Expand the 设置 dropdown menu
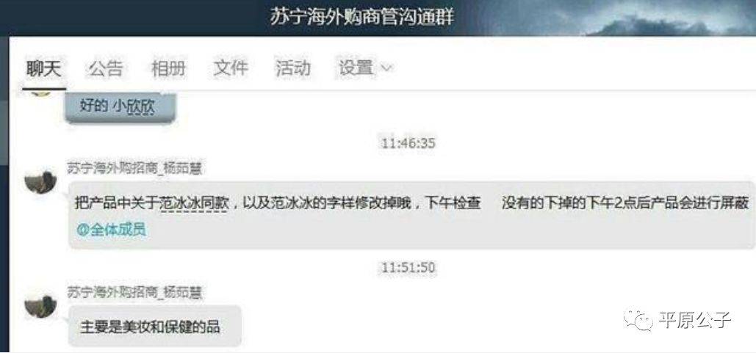This screenshot has width=756, height=353. tap(365, 68)
